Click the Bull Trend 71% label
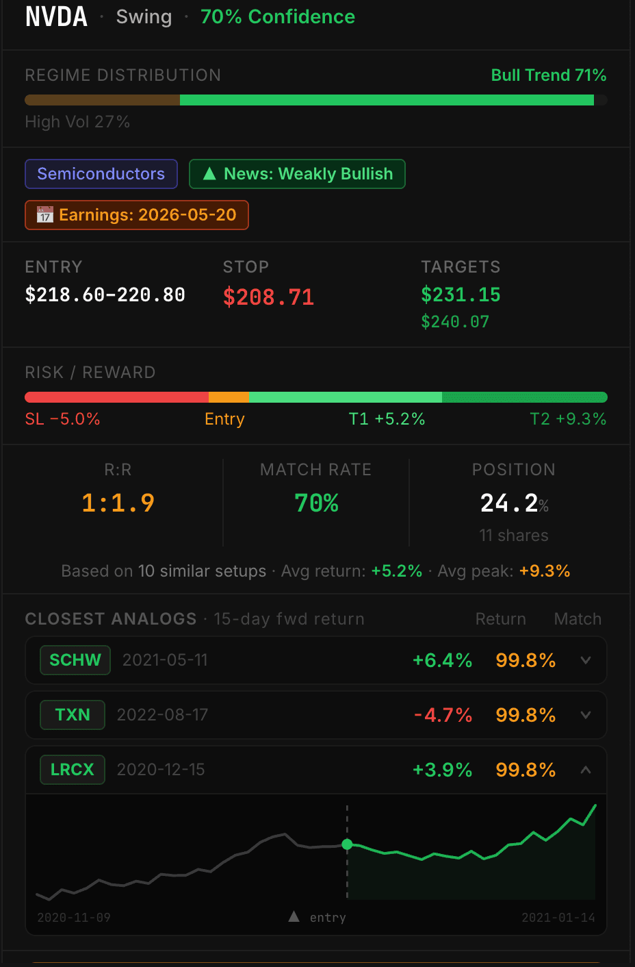Screen dimensions: 635x967 tap(549, 75)
